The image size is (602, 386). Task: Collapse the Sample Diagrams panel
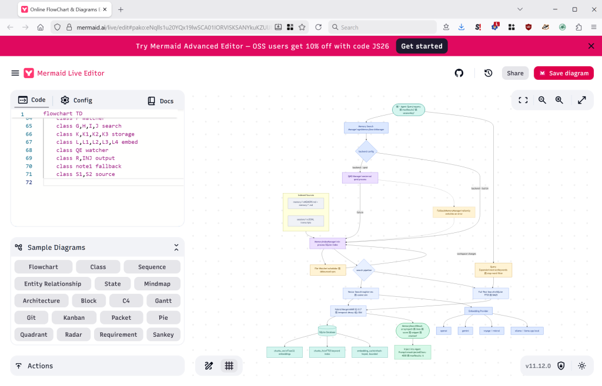pyautogui.click(x=176, y=247)
